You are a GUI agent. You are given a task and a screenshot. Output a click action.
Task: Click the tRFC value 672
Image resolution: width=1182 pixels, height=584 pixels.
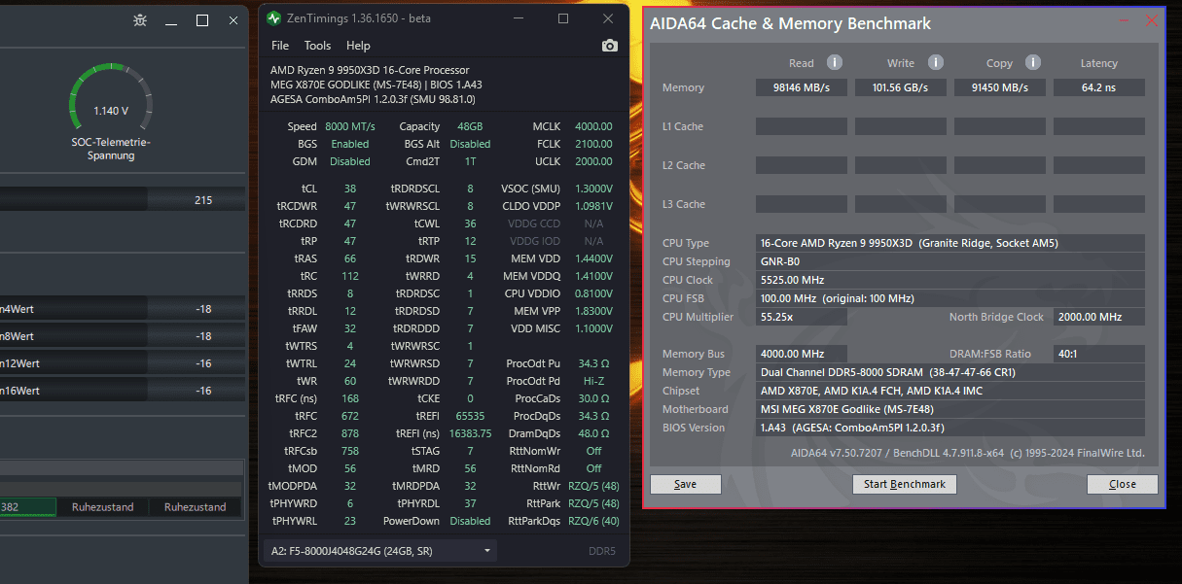point(350,416)
